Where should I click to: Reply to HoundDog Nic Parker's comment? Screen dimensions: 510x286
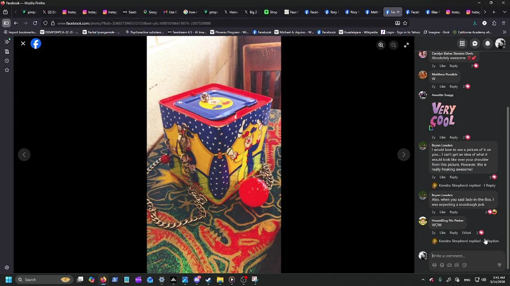[454, 233]
